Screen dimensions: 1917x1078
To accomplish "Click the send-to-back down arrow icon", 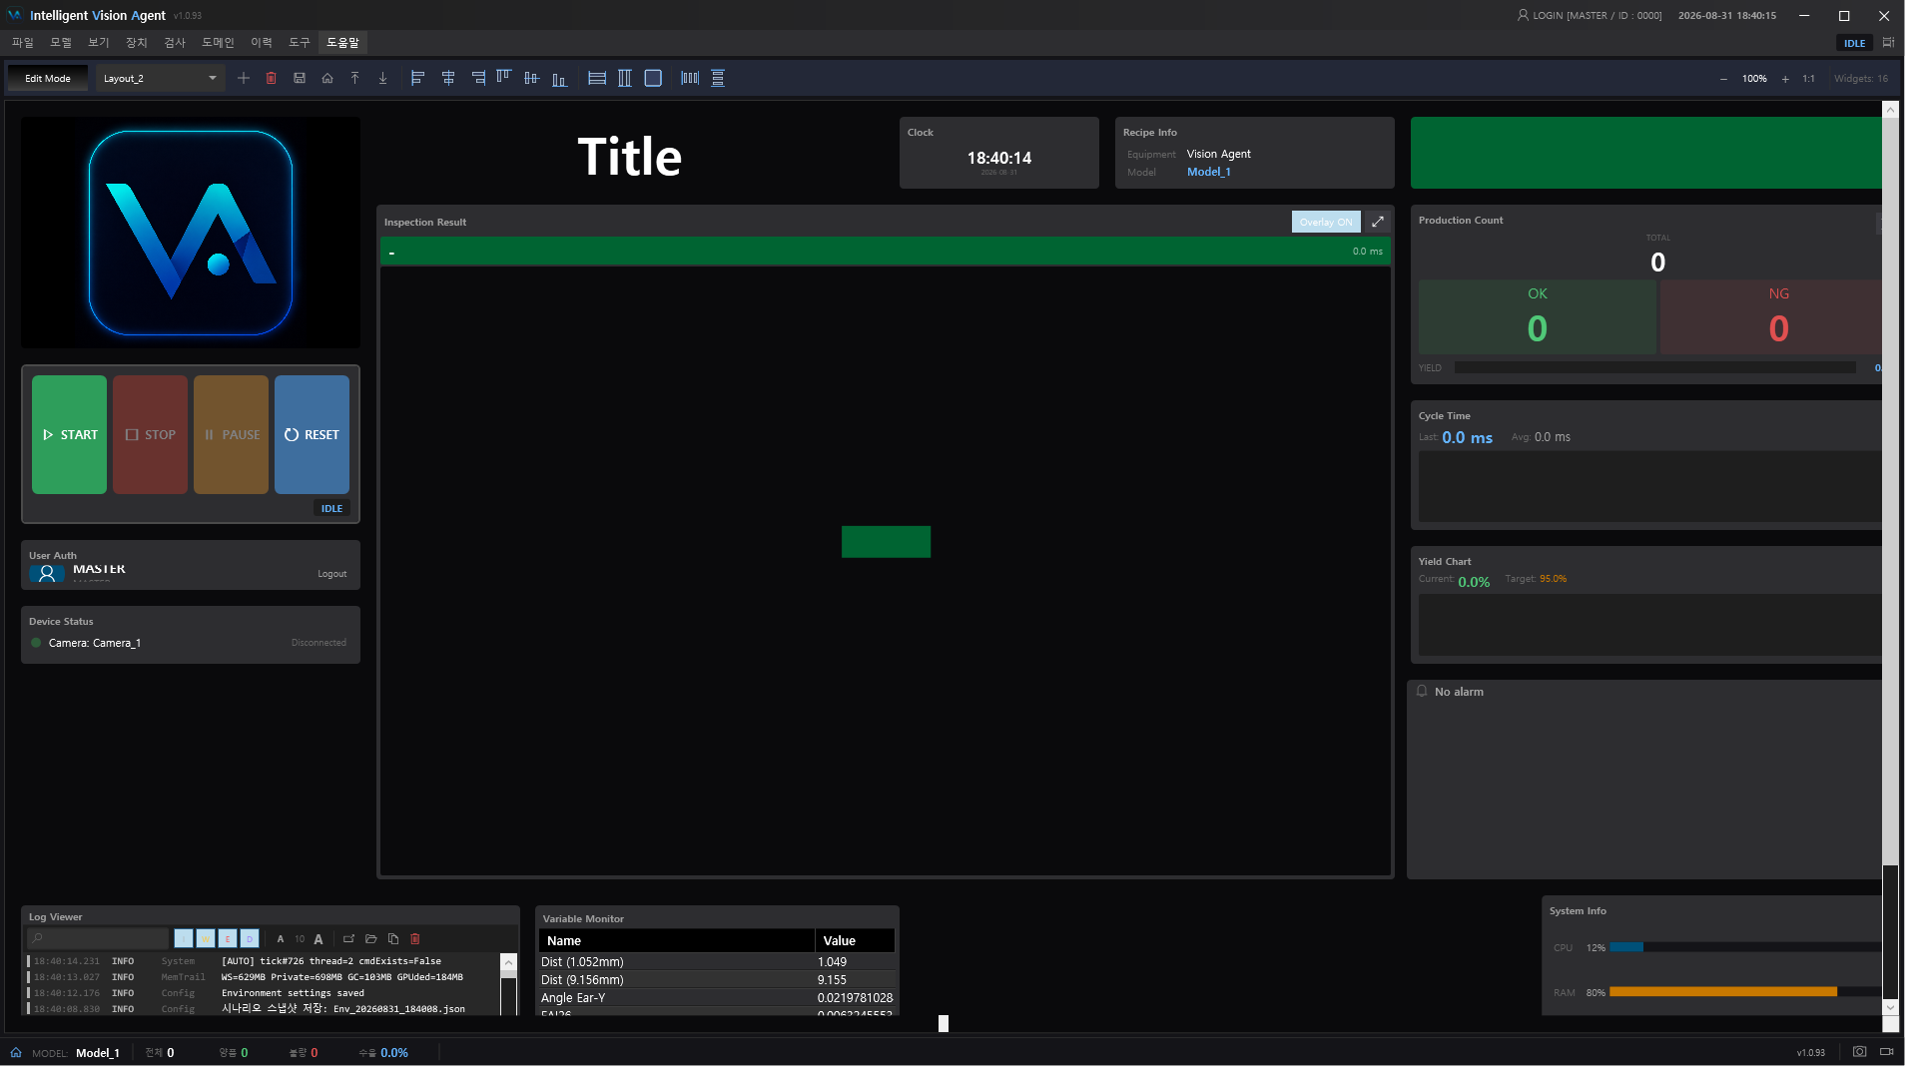I will [x=383, y=79].
